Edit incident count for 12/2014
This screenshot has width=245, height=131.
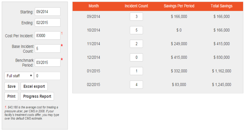136,57
